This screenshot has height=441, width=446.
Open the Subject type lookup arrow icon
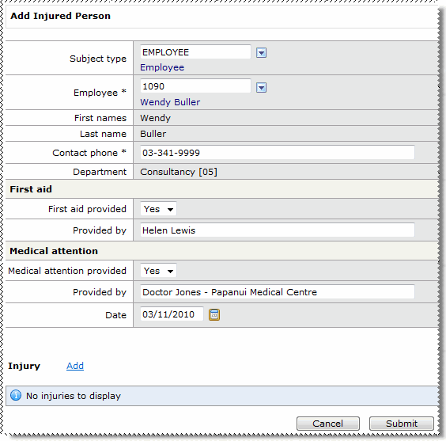261,53
